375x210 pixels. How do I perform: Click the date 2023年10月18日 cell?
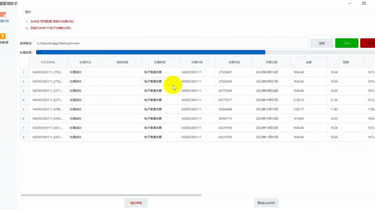coord(271,118)
